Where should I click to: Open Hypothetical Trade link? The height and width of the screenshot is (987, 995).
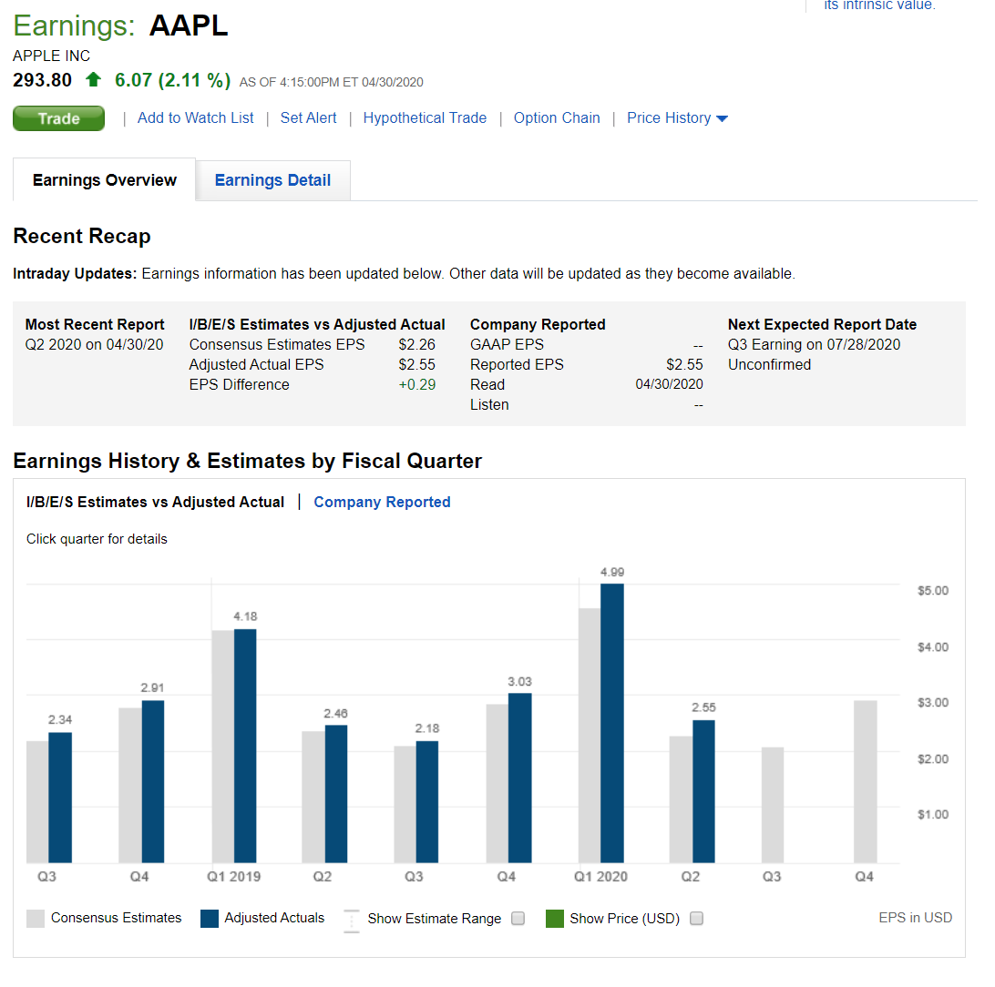coord(425,117)
